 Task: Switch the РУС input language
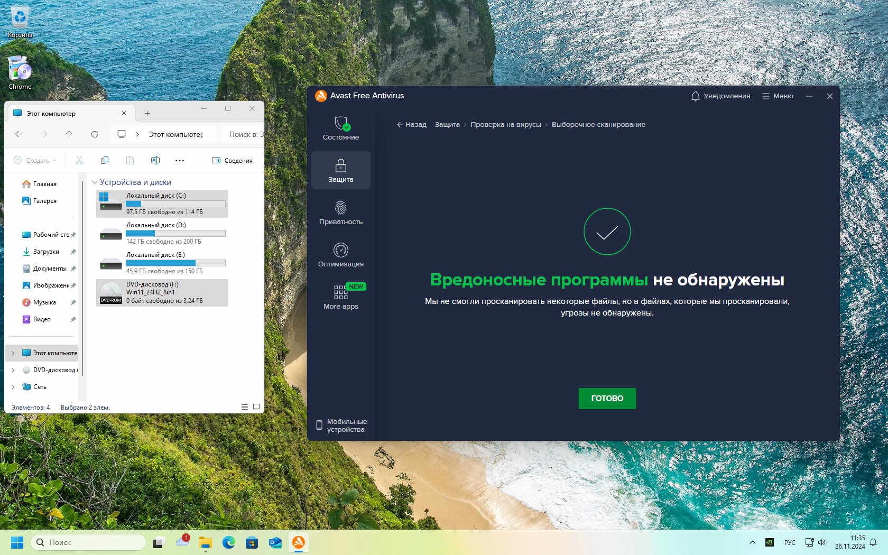(x=790, y=542)
